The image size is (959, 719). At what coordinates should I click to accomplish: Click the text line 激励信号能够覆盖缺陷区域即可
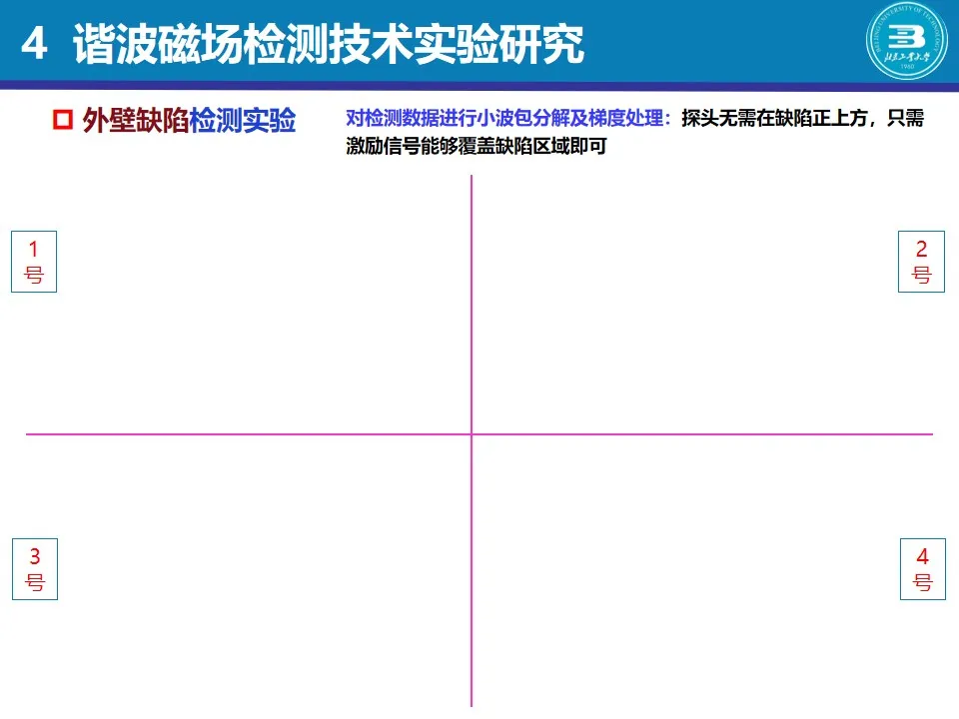click(x=477, y=147)
